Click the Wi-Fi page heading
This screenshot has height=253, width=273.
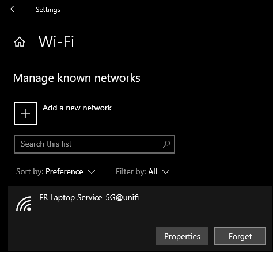click(x=56, y=41)
